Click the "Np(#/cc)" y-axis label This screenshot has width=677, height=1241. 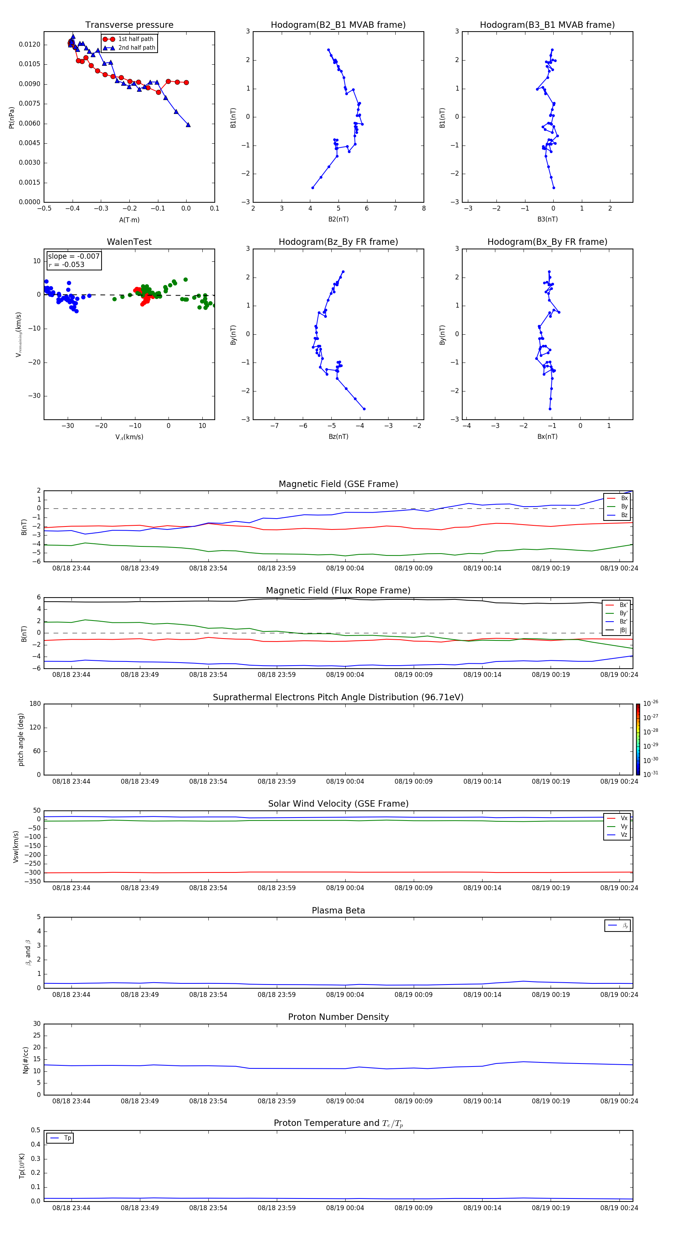click(x=26, y=1060)
